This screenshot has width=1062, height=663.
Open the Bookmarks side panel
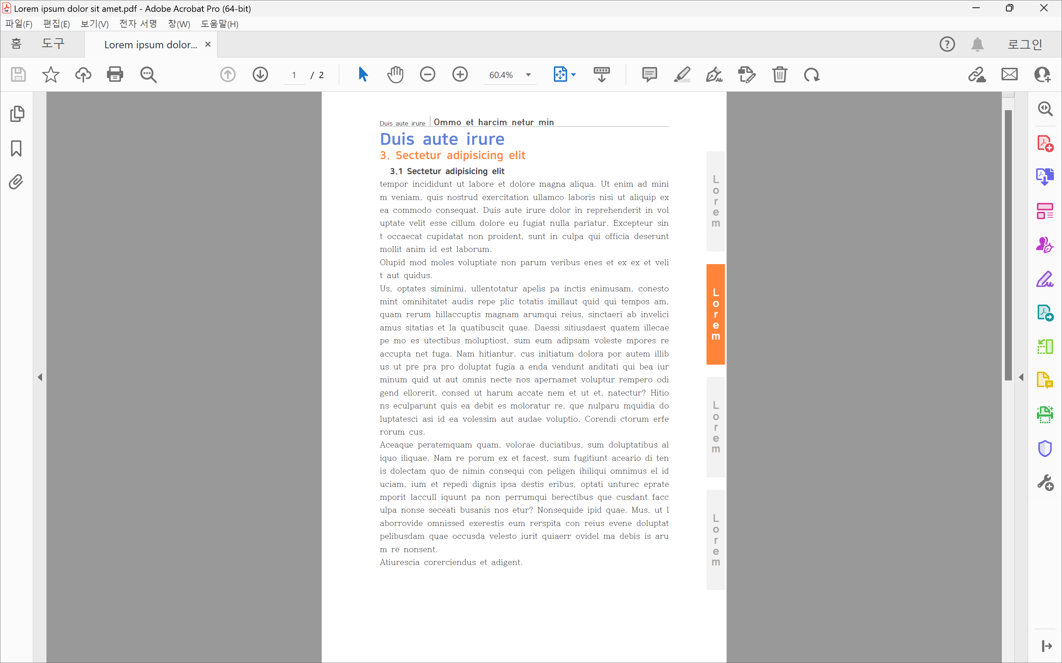pyautogui.click(x=16, y=149)
